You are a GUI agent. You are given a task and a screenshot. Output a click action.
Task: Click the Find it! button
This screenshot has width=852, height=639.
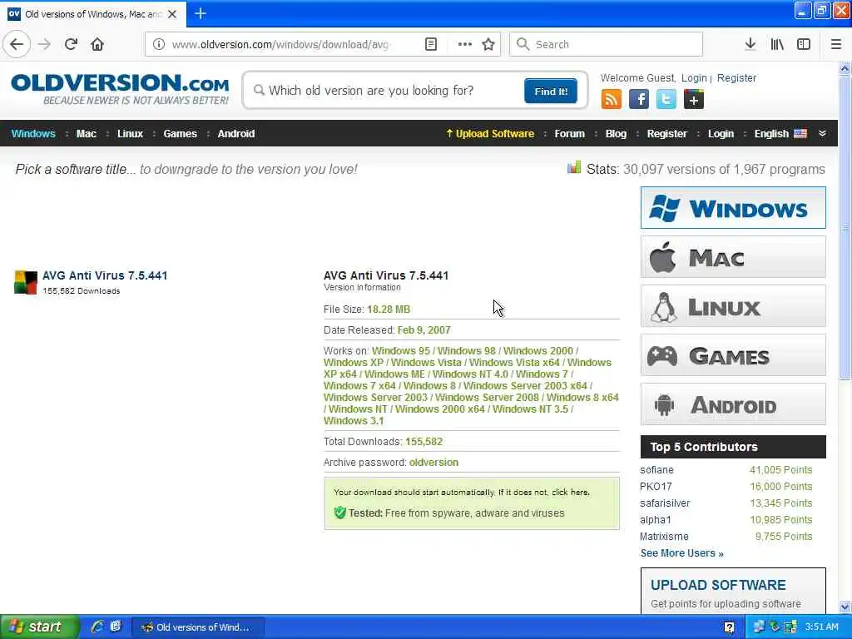(551, 91)
